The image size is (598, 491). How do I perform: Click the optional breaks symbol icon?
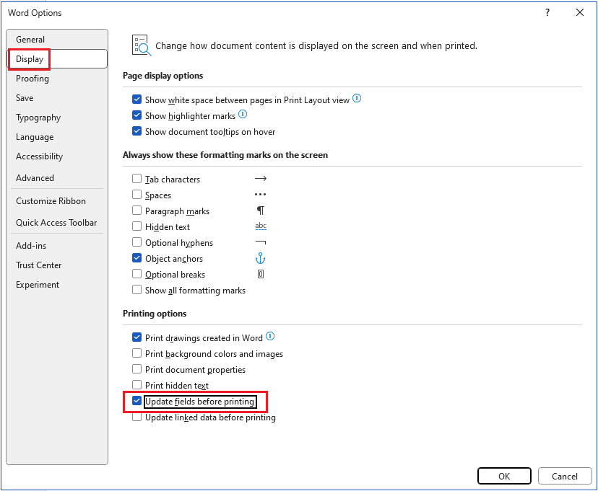click(x=261, y=274)
